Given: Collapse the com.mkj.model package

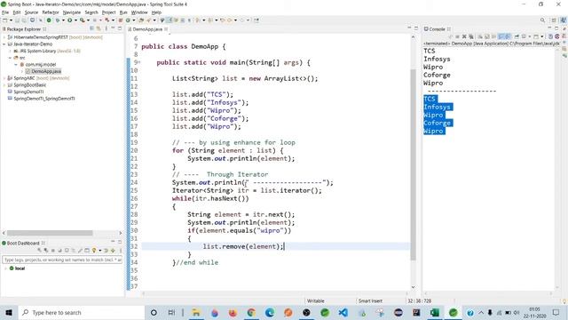Looking at the screenshot, I should 16,65.
